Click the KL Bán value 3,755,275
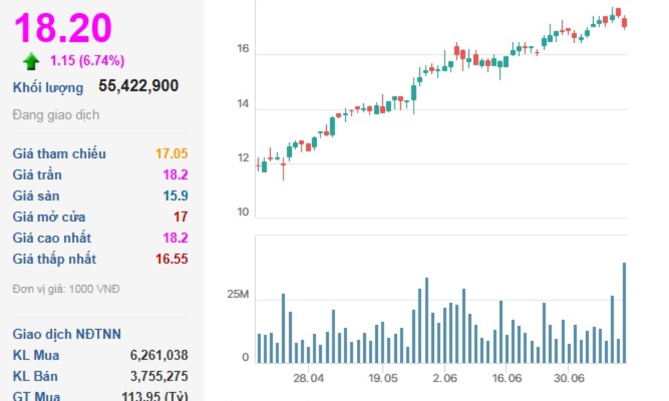The height and width of the screenshot is (401, 669). click(x=159, y=376)
